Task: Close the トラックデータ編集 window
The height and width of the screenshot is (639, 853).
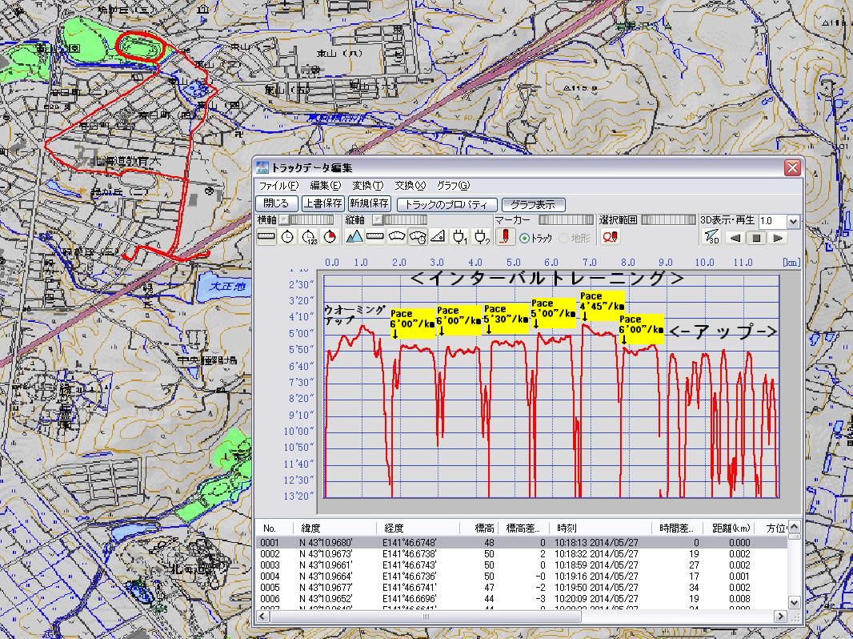Action: coord(792,167)
